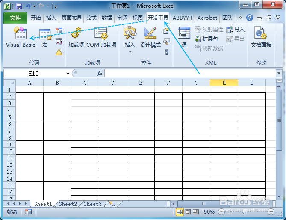Switch to the 数据 tab
286x220 pixels.
107,18
